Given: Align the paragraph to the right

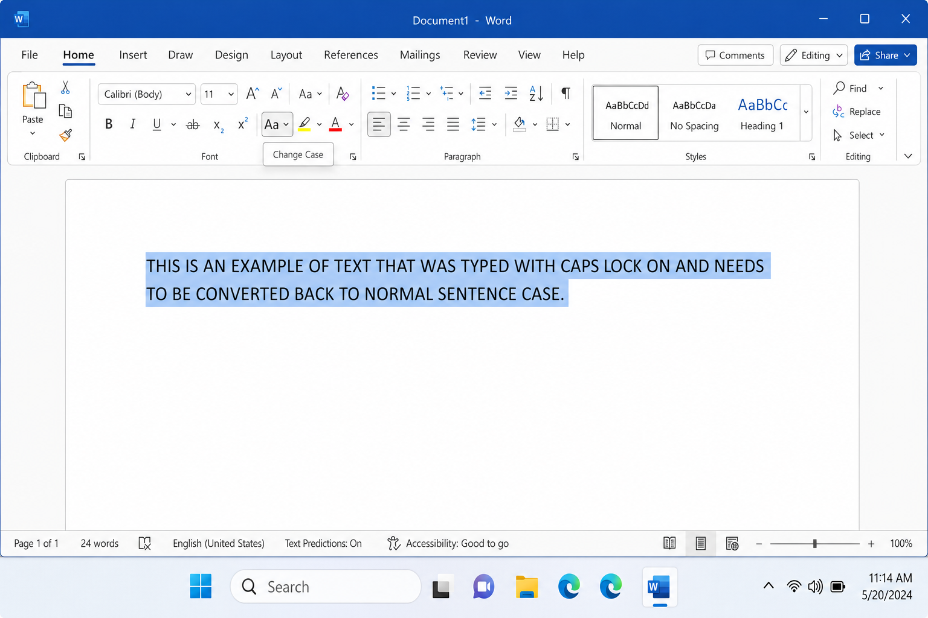Looking at the screenshot, I should coord(428,124).
